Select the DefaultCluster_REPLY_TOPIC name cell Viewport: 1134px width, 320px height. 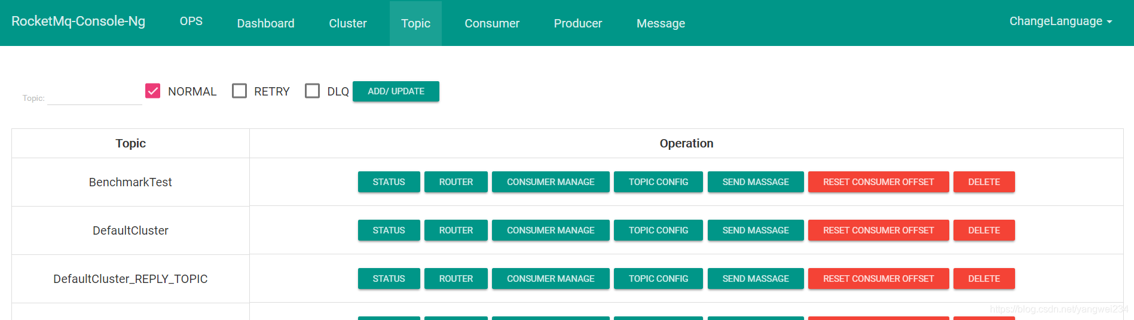pyautogui.click(x=130, y=279)
